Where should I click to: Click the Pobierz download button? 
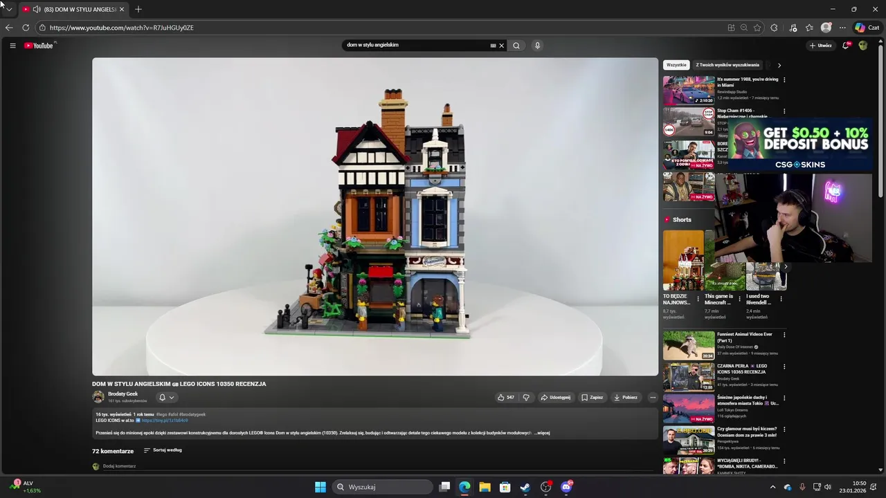point(626,398)
